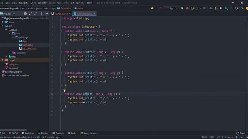
Task: Open the Git menu in the menu bar
Action: [x=72, y=3]
